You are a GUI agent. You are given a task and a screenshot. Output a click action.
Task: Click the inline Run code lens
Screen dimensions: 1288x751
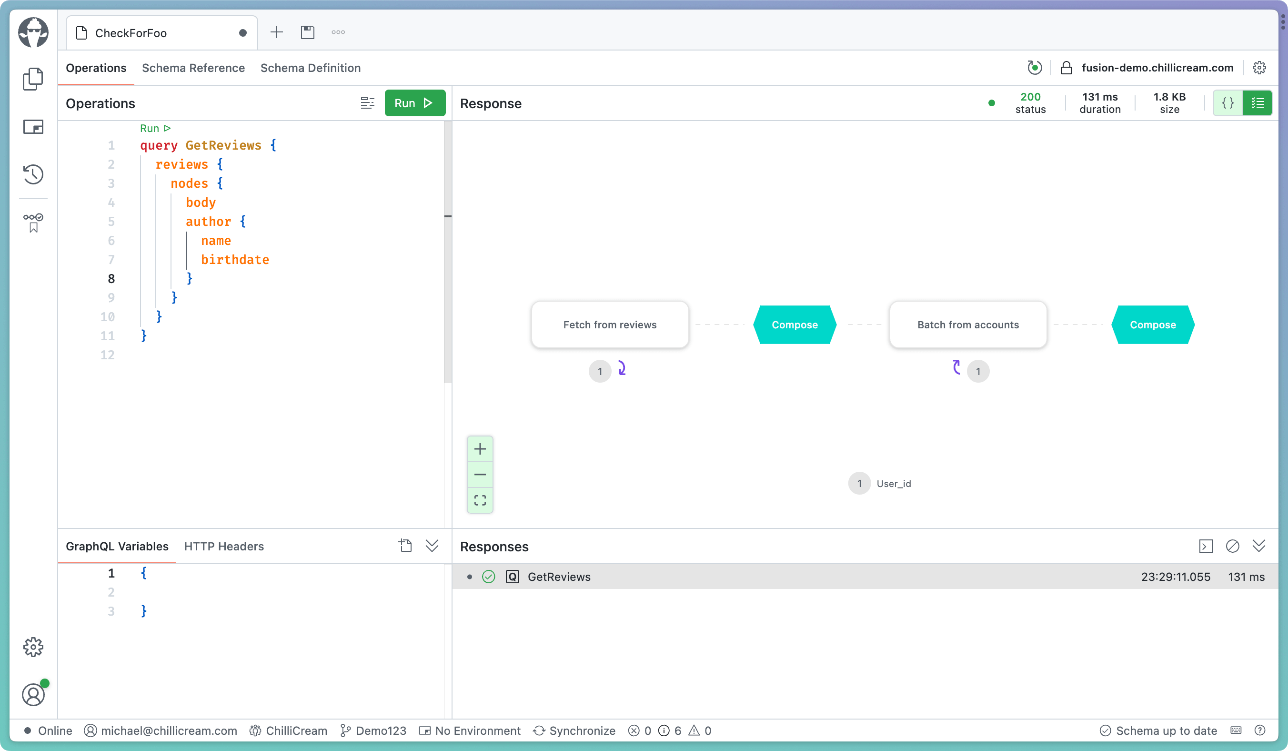point(155,128)
